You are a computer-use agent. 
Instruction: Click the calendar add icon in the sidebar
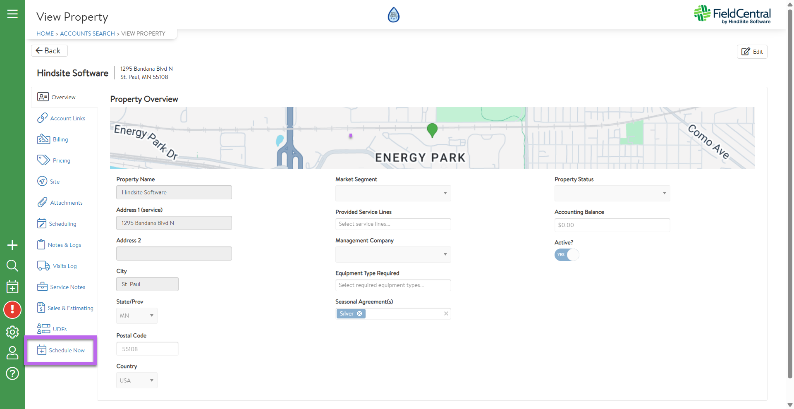[x=12, y=287]
